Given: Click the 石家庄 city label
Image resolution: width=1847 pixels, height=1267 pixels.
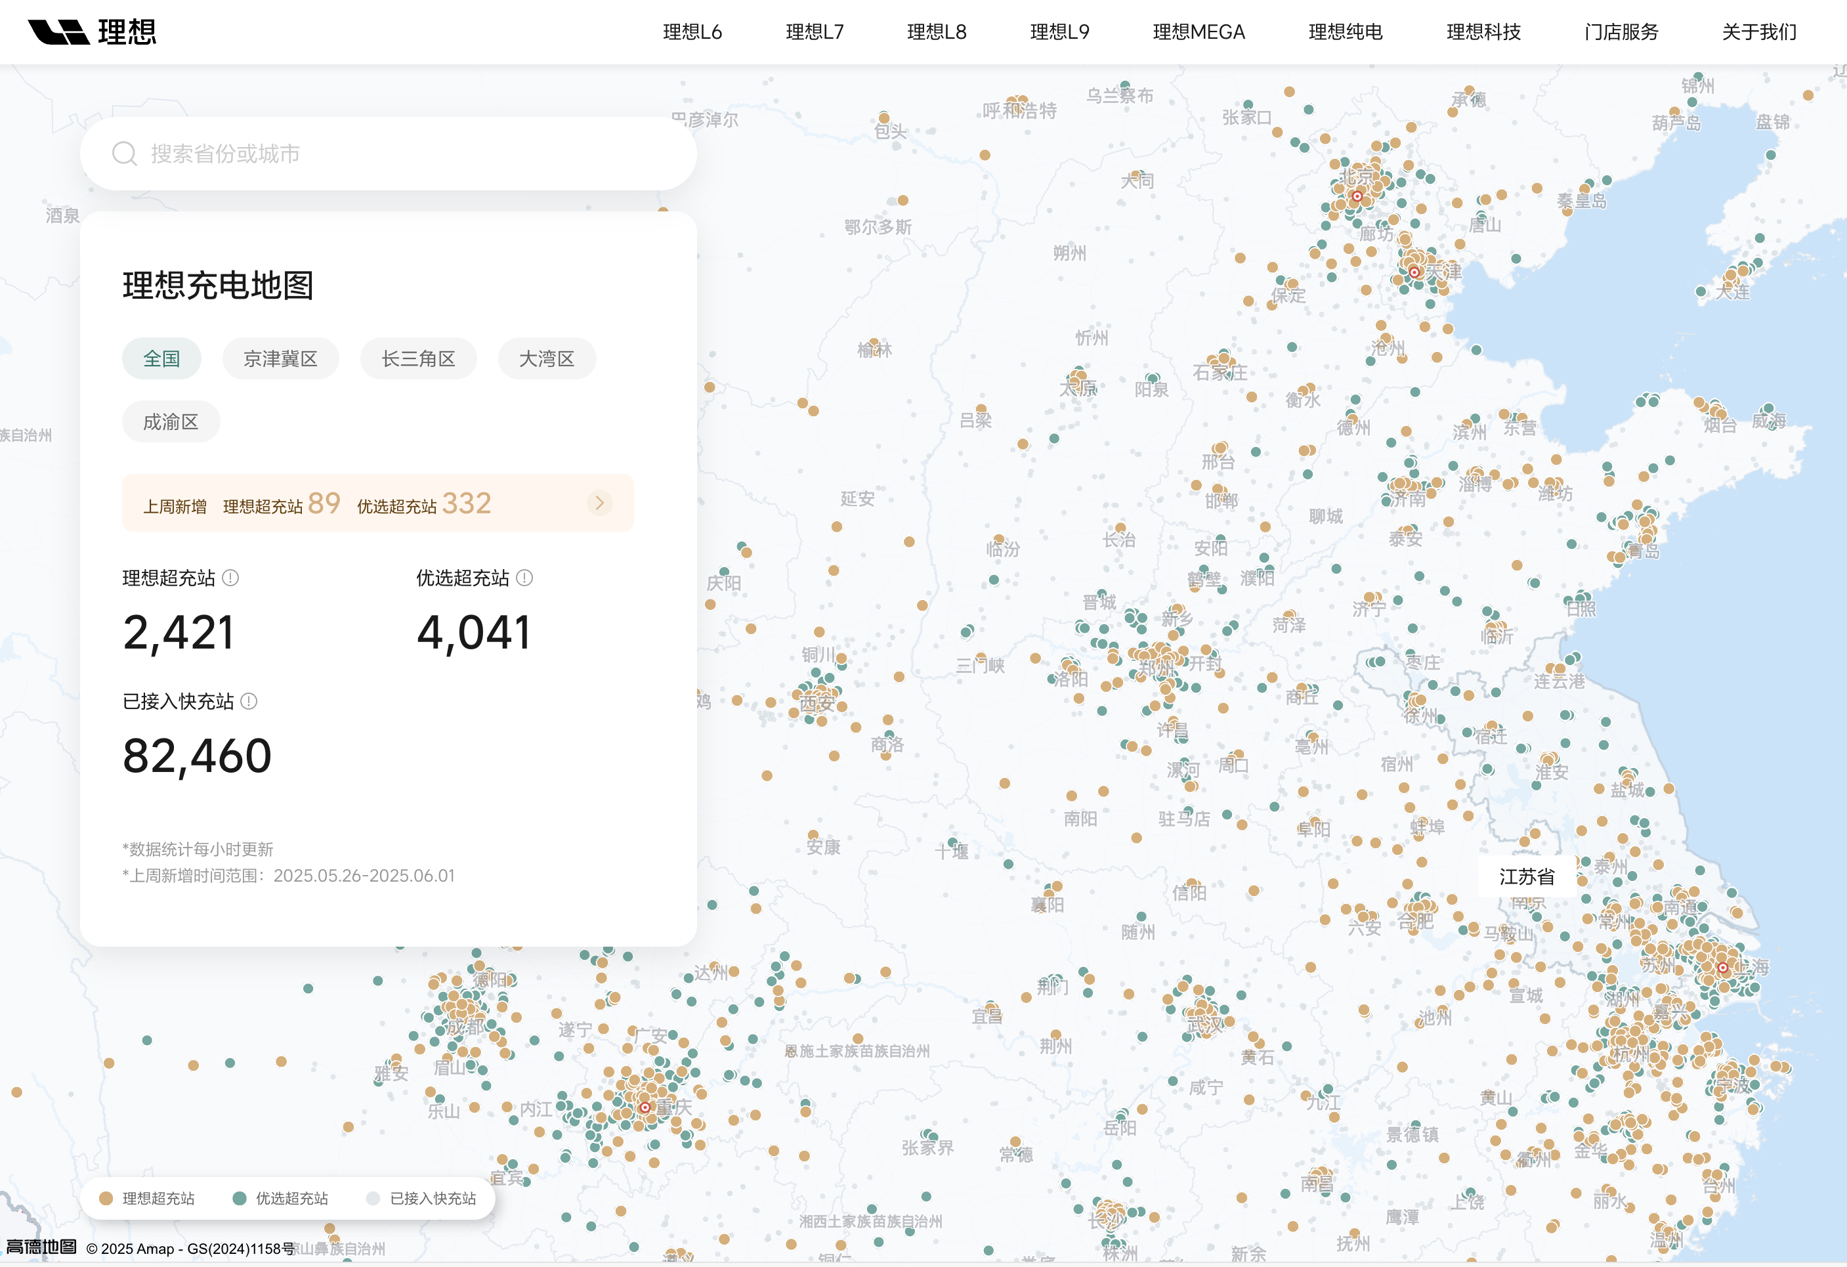Looking at the screenshot, I should tap(1220, 372).
